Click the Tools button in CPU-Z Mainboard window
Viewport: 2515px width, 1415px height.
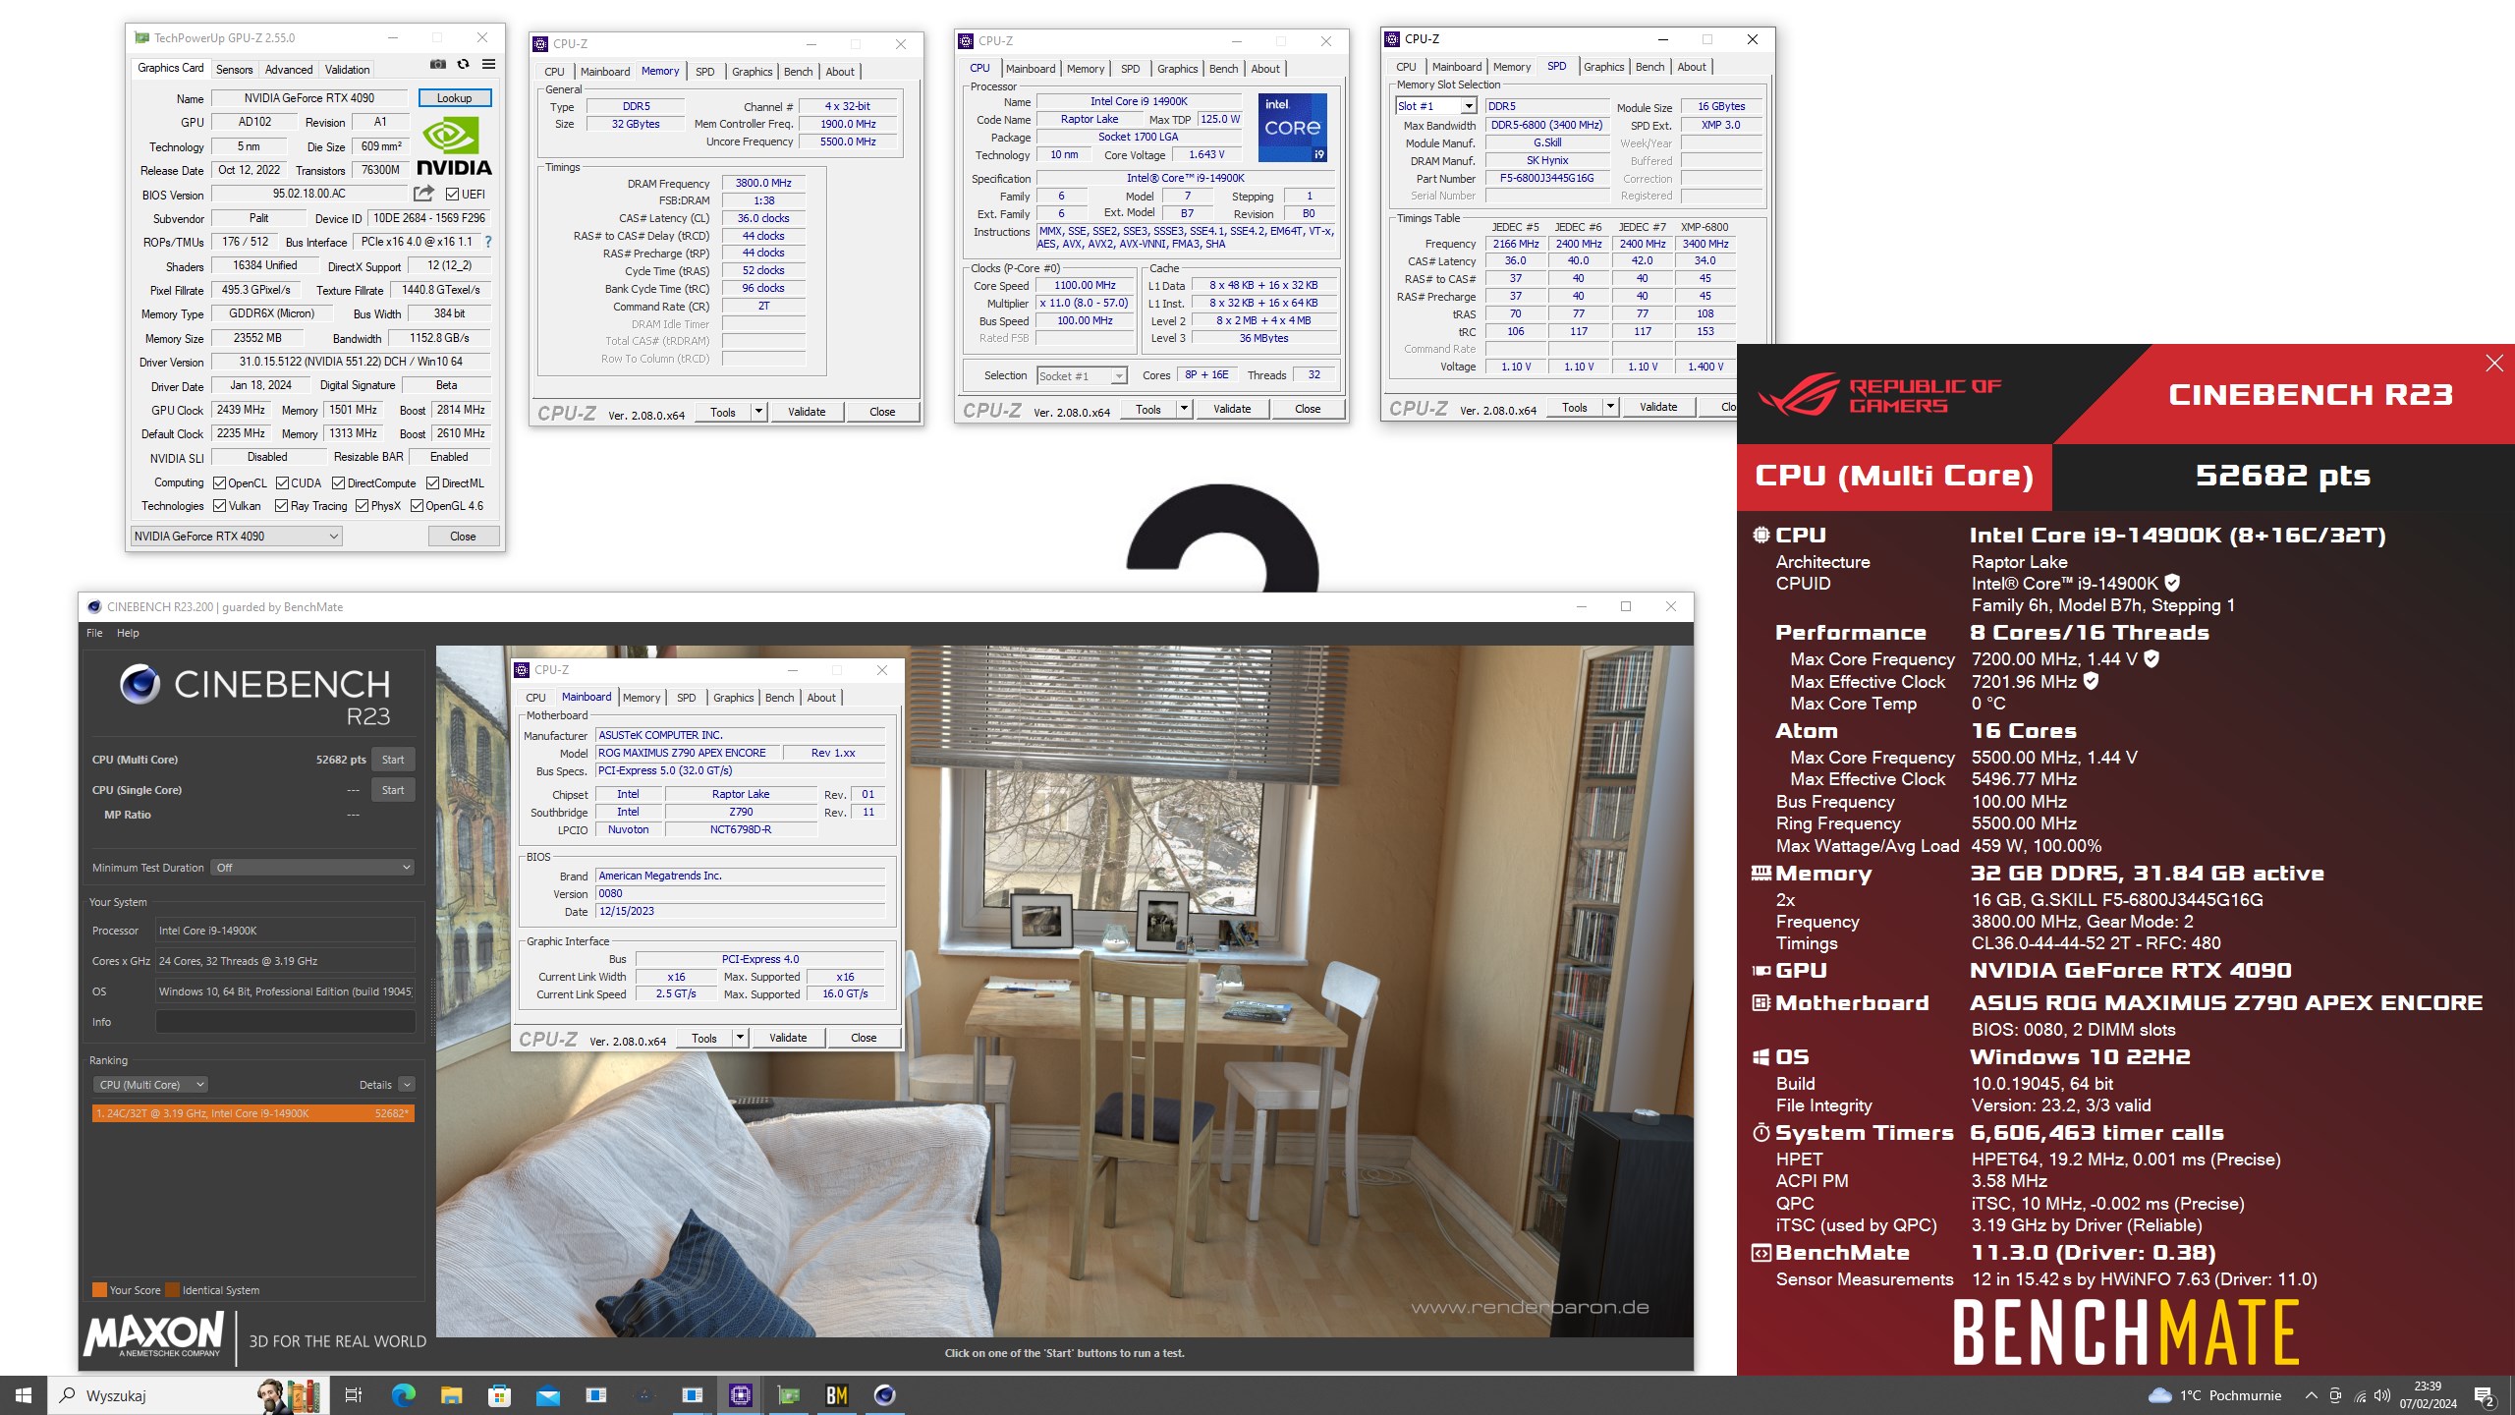click(x=704, y=1038)
